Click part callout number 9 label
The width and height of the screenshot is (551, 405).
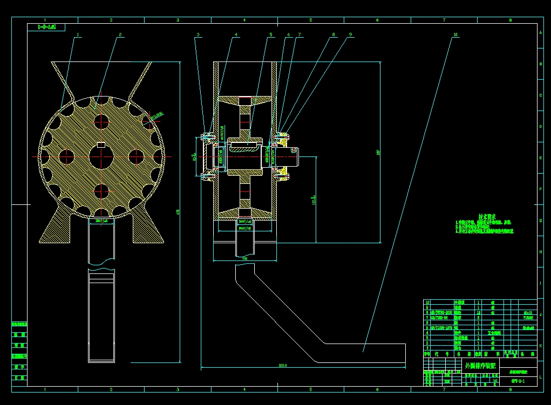[350, 35]
